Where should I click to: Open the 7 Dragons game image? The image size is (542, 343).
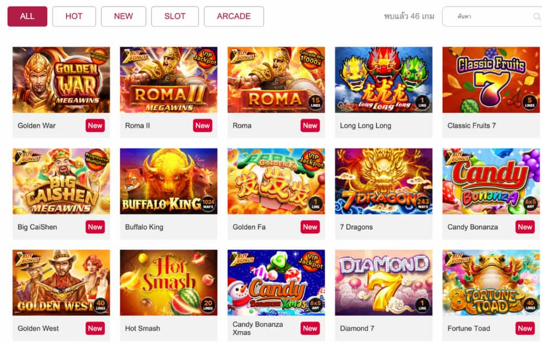tap(384, 181)
